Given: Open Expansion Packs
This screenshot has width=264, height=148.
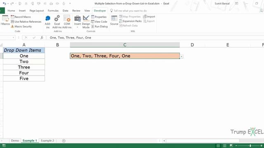Looking at the screenshot, I should (x=130, y=21).
